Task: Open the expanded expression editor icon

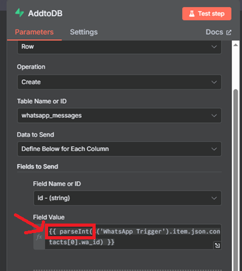Action: click(x=217, y=245)
